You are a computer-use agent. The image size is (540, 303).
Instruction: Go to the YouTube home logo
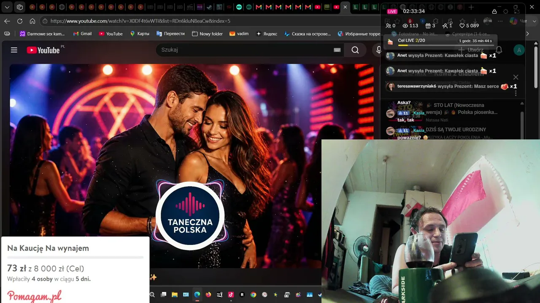tap(43, 50)
